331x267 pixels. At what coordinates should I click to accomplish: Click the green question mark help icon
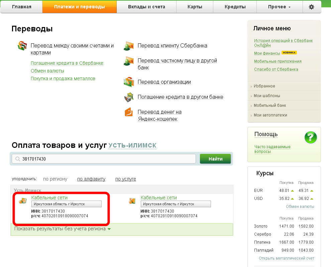311,138
